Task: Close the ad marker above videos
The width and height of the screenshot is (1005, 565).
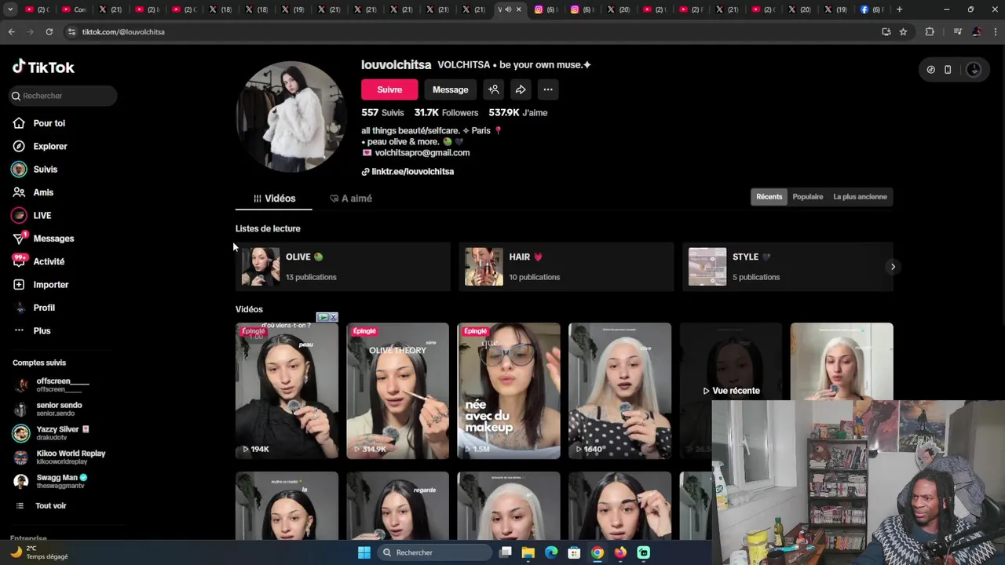Action: 333,317
